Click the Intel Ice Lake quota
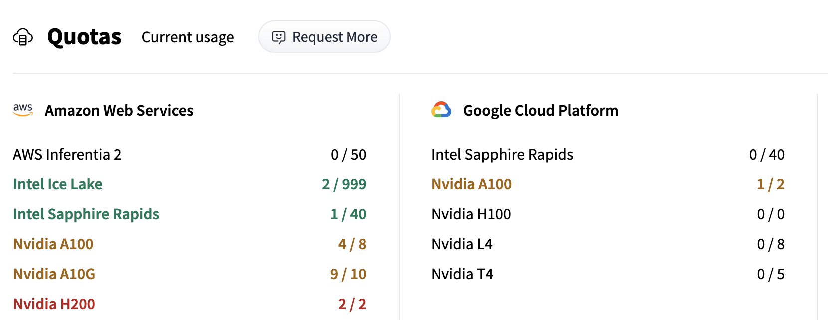Viewport: 828px width, 320px height. [x=58, y=184]
